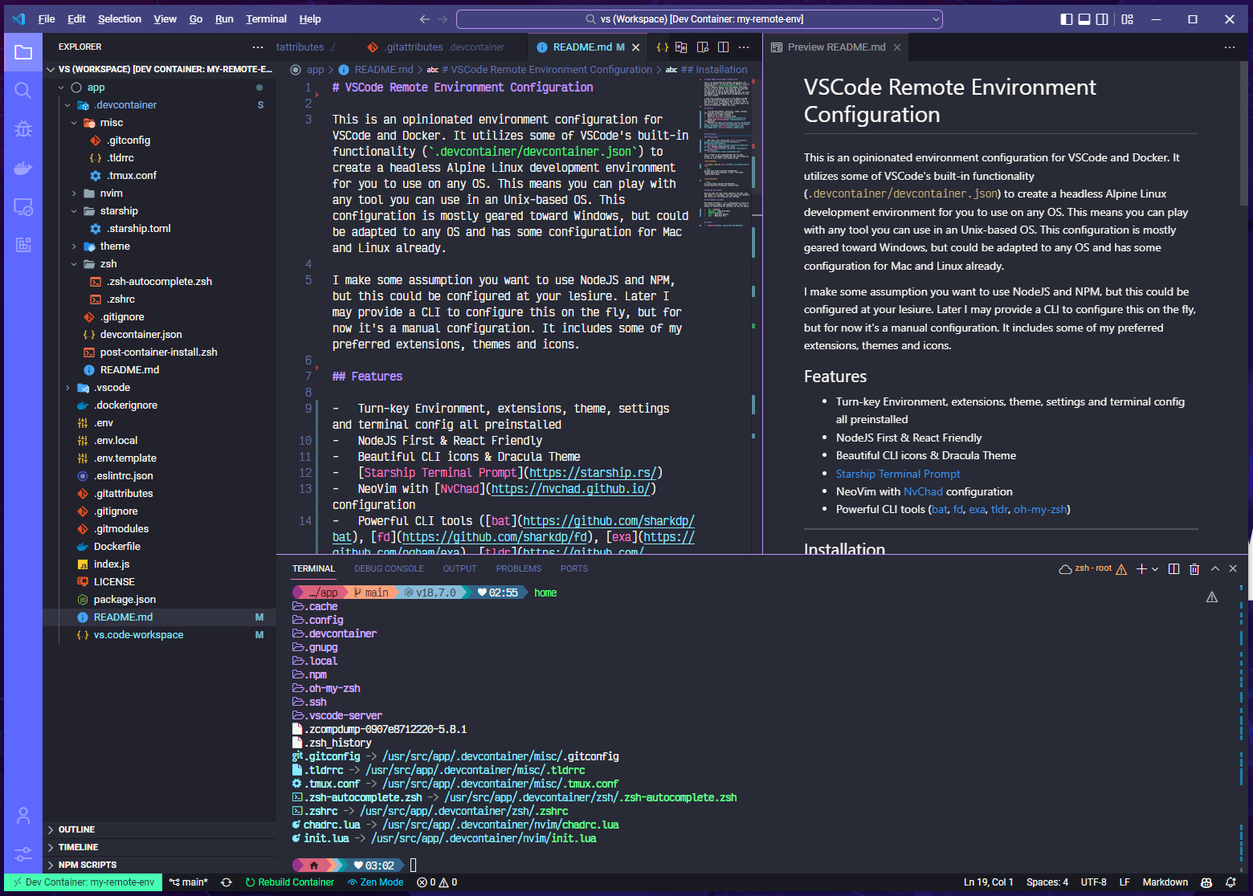Viewport: 1253px width, 896px height.
Task: Click the Markdown language mode indicator
Action: tap(1165, 882)
